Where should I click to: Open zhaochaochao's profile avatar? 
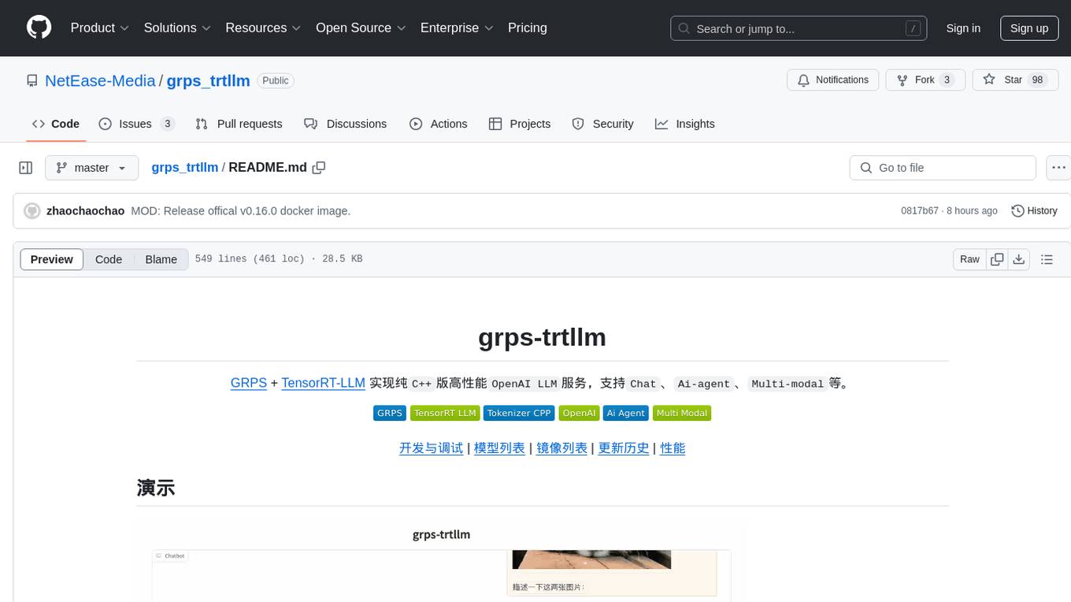point(32,211)
